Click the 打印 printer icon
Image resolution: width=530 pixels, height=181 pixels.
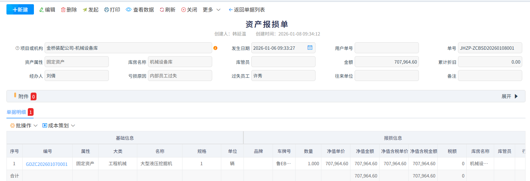pyautogui.click(x=107, y=10)
